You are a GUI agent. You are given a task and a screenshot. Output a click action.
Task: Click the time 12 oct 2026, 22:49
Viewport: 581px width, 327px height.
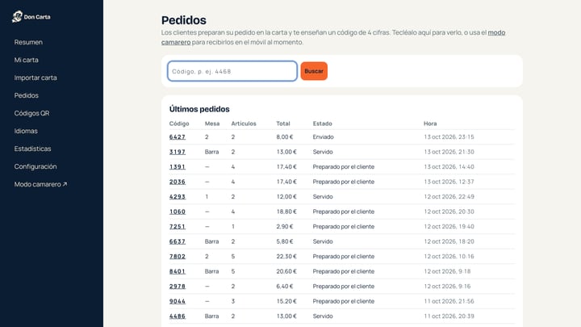[x=449, y=197]
